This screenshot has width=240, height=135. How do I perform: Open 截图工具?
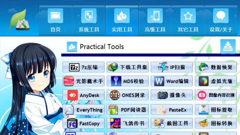click(x=171, y=123)
